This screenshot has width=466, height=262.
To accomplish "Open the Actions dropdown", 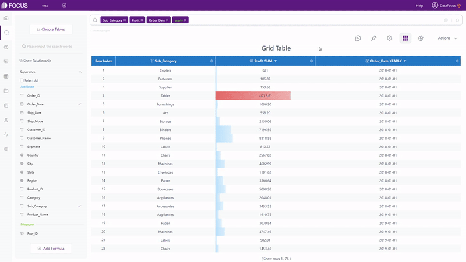I will [447, 38].
